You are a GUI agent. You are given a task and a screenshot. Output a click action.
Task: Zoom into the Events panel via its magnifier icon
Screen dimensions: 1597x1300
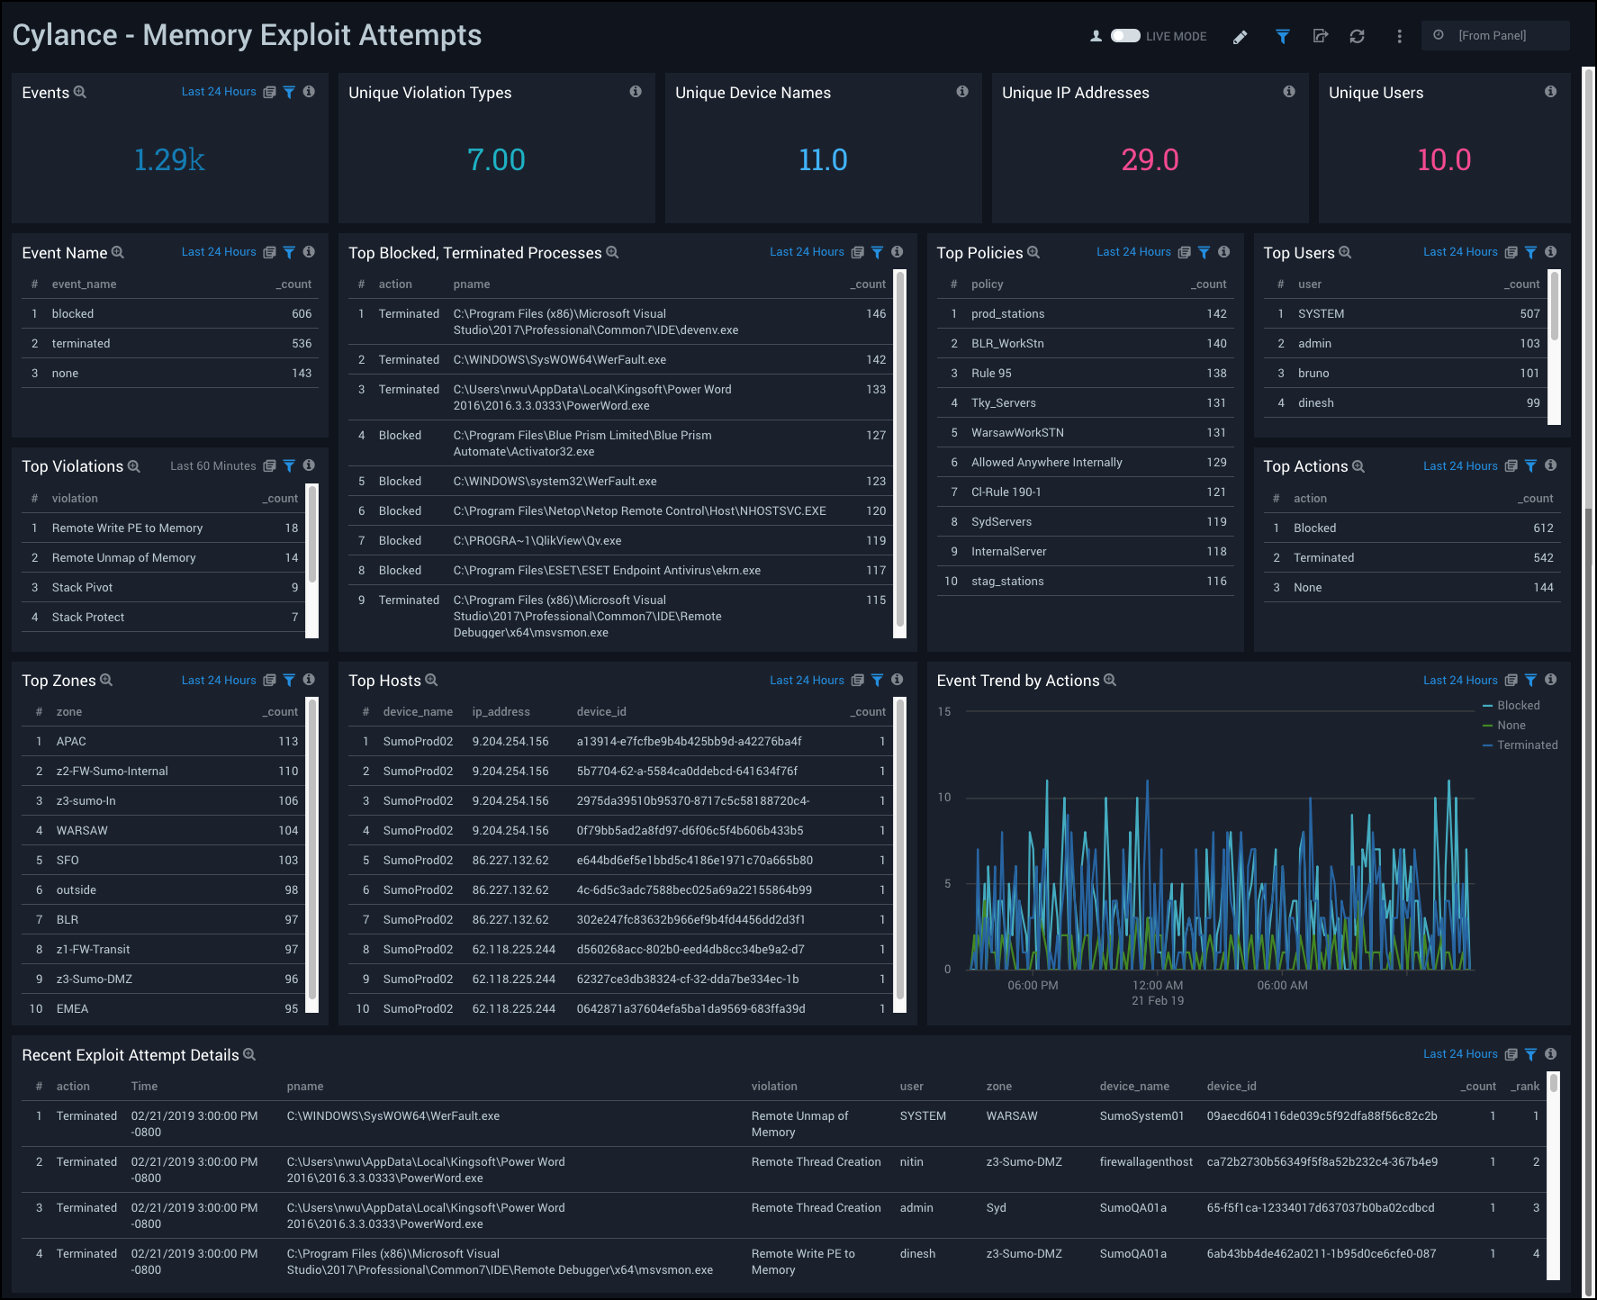point(81,92)
